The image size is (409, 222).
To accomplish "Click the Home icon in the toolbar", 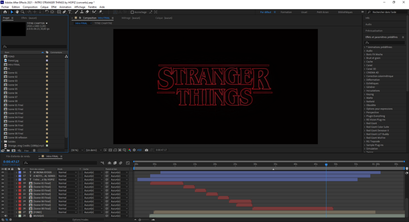I will [5, 12].
